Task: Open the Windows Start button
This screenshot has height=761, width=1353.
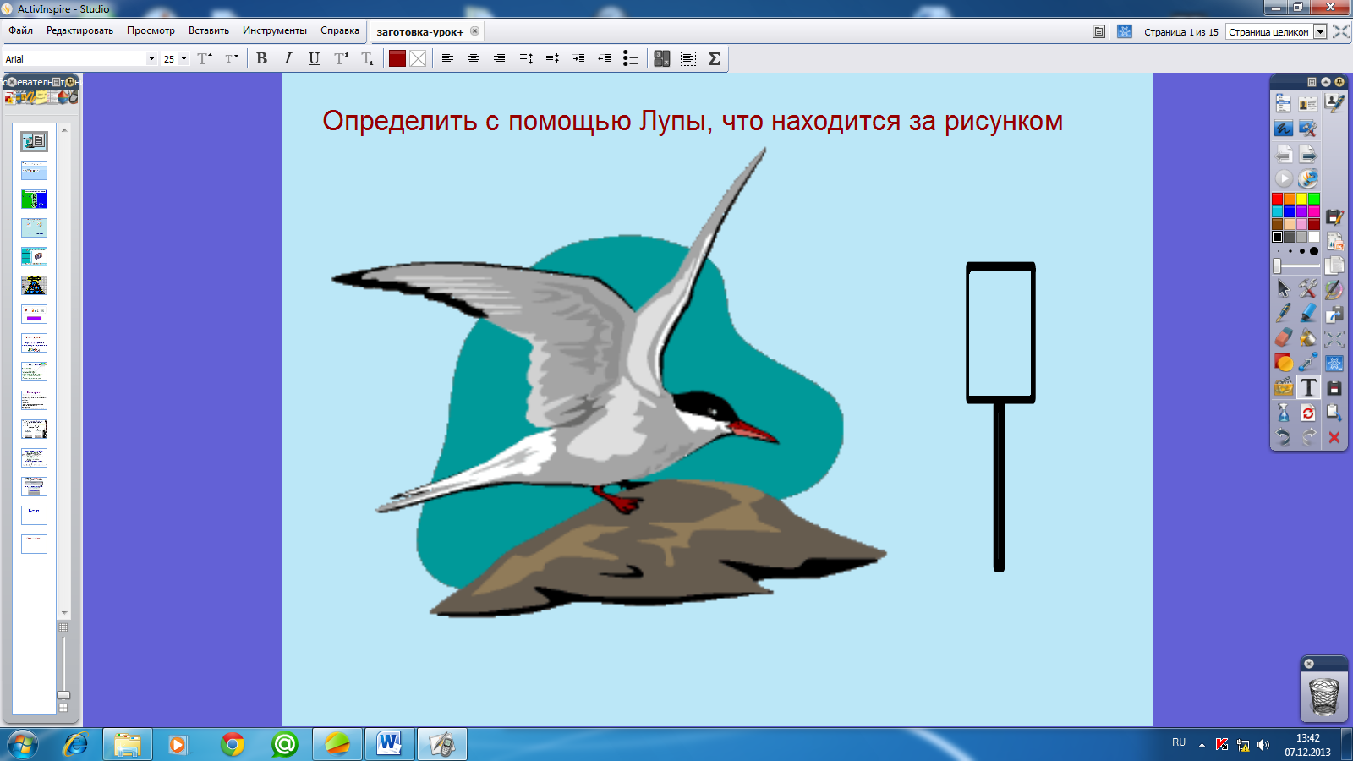Action: (x=23, y=745)
